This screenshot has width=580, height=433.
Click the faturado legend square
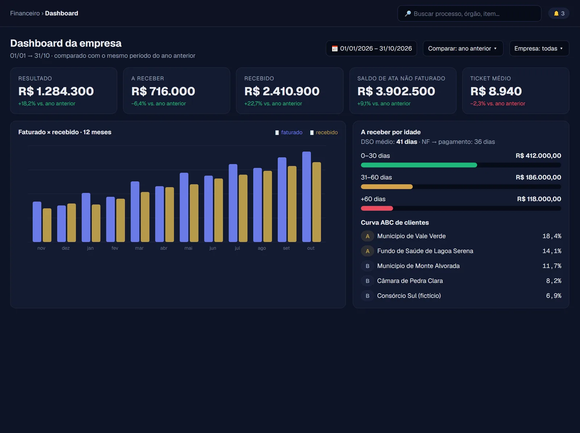coord(277,132)
